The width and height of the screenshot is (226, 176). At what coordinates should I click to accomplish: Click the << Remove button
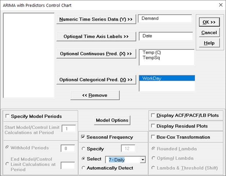coord(95,95)
